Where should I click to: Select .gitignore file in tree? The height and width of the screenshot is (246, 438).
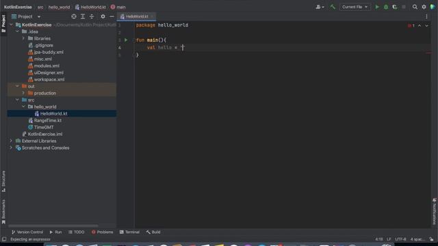44,45
